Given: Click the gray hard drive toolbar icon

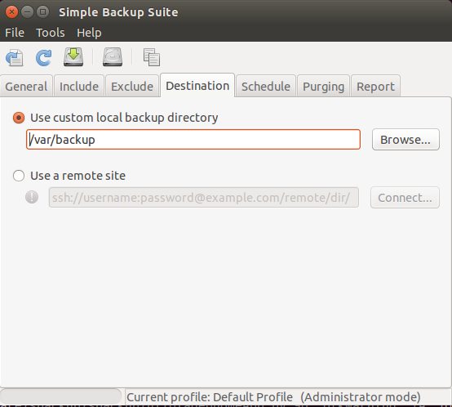Looking at the screenshot, I should (x=113, y=57).
